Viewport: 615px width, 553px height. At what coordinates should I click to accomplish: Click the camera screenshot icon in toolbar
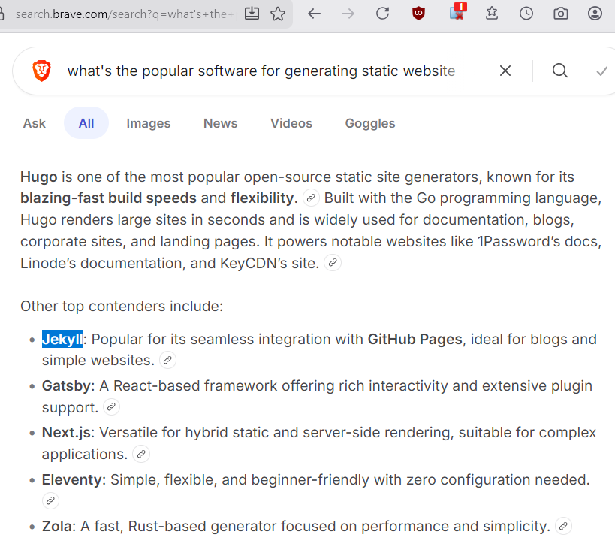560,13
